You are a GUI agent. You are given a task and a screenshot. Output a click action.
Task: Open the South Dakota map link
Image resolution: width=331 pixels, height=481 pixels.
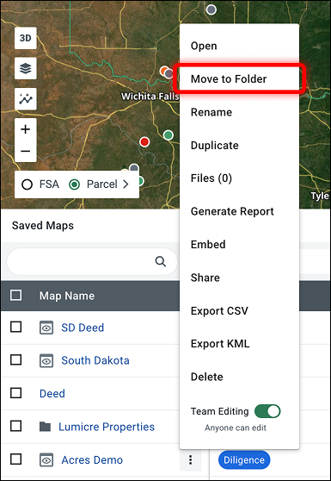[95, 360]
